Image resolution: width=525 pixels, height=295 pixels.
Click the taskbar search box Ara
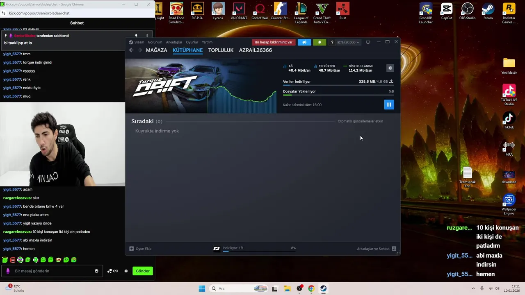[239, 288]
